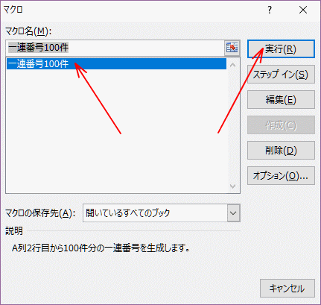The height and width of the screenshot is (305, 321).
Task: Click the list scrollbar up arrow
Action: click(x=233, y=65)
